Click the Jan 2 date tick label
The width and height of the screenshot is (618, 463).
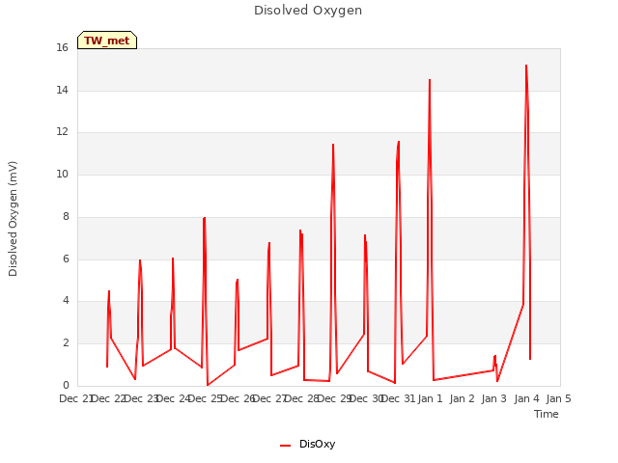462,398
